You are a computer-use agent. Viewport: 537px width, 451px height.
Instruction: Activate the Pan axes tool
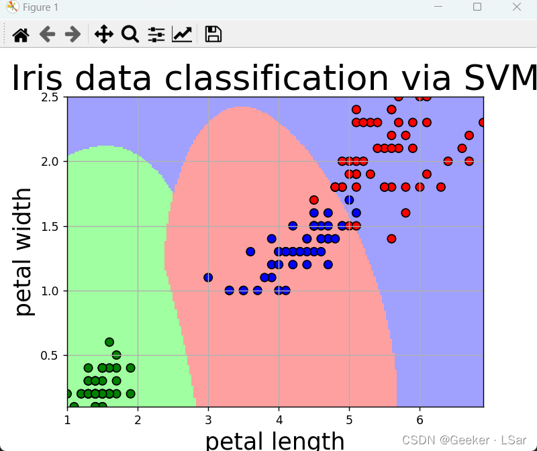[x=104, y=35]
